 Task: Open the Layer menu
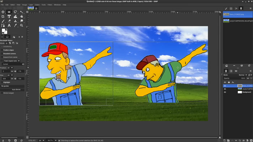(31, 5)
